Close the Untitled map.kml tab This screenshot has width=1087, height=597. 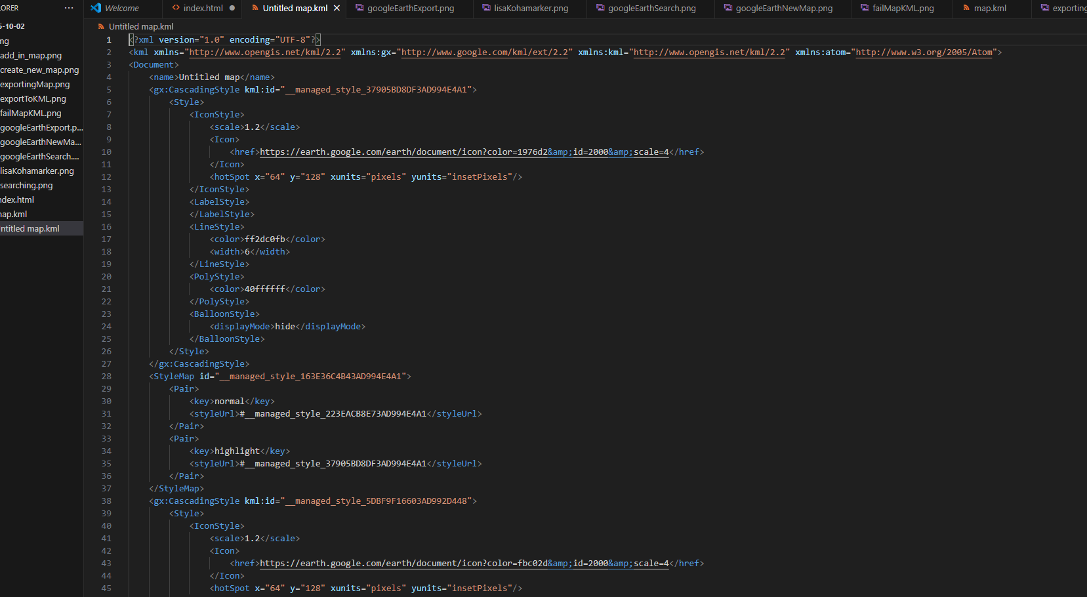(337, 8)
